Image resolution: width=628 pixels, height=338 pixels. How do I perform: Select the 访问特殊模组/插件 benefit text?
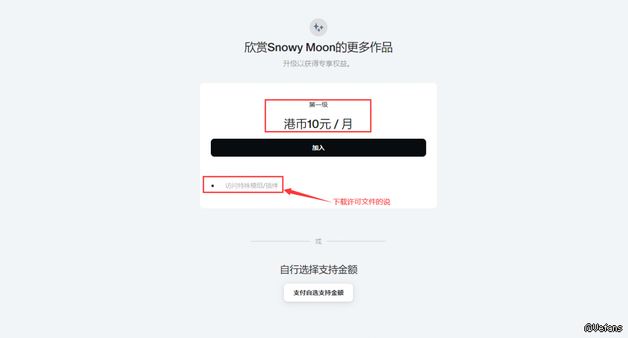pyautogui.click(x=251, y=185)
